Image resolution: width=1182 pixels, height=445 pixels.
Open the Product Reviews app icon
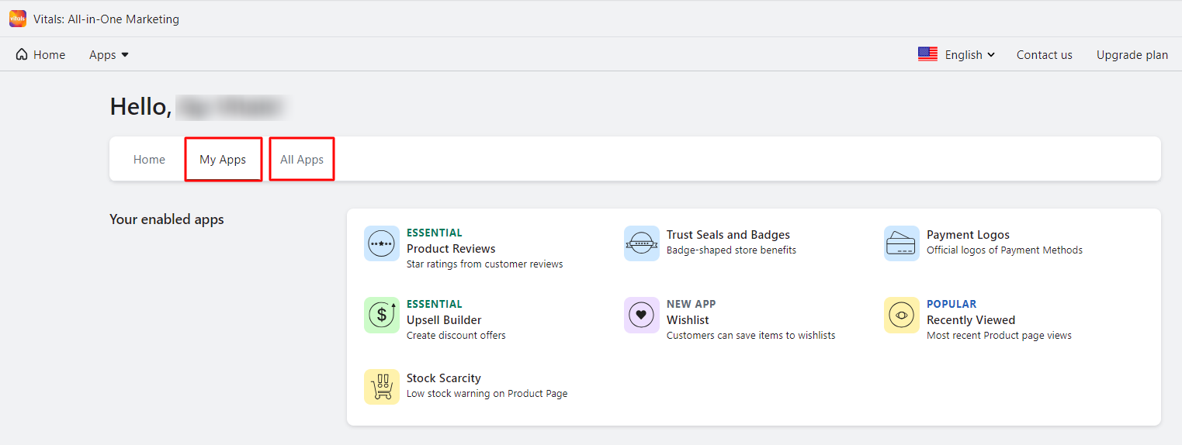(x=382, y=243)
